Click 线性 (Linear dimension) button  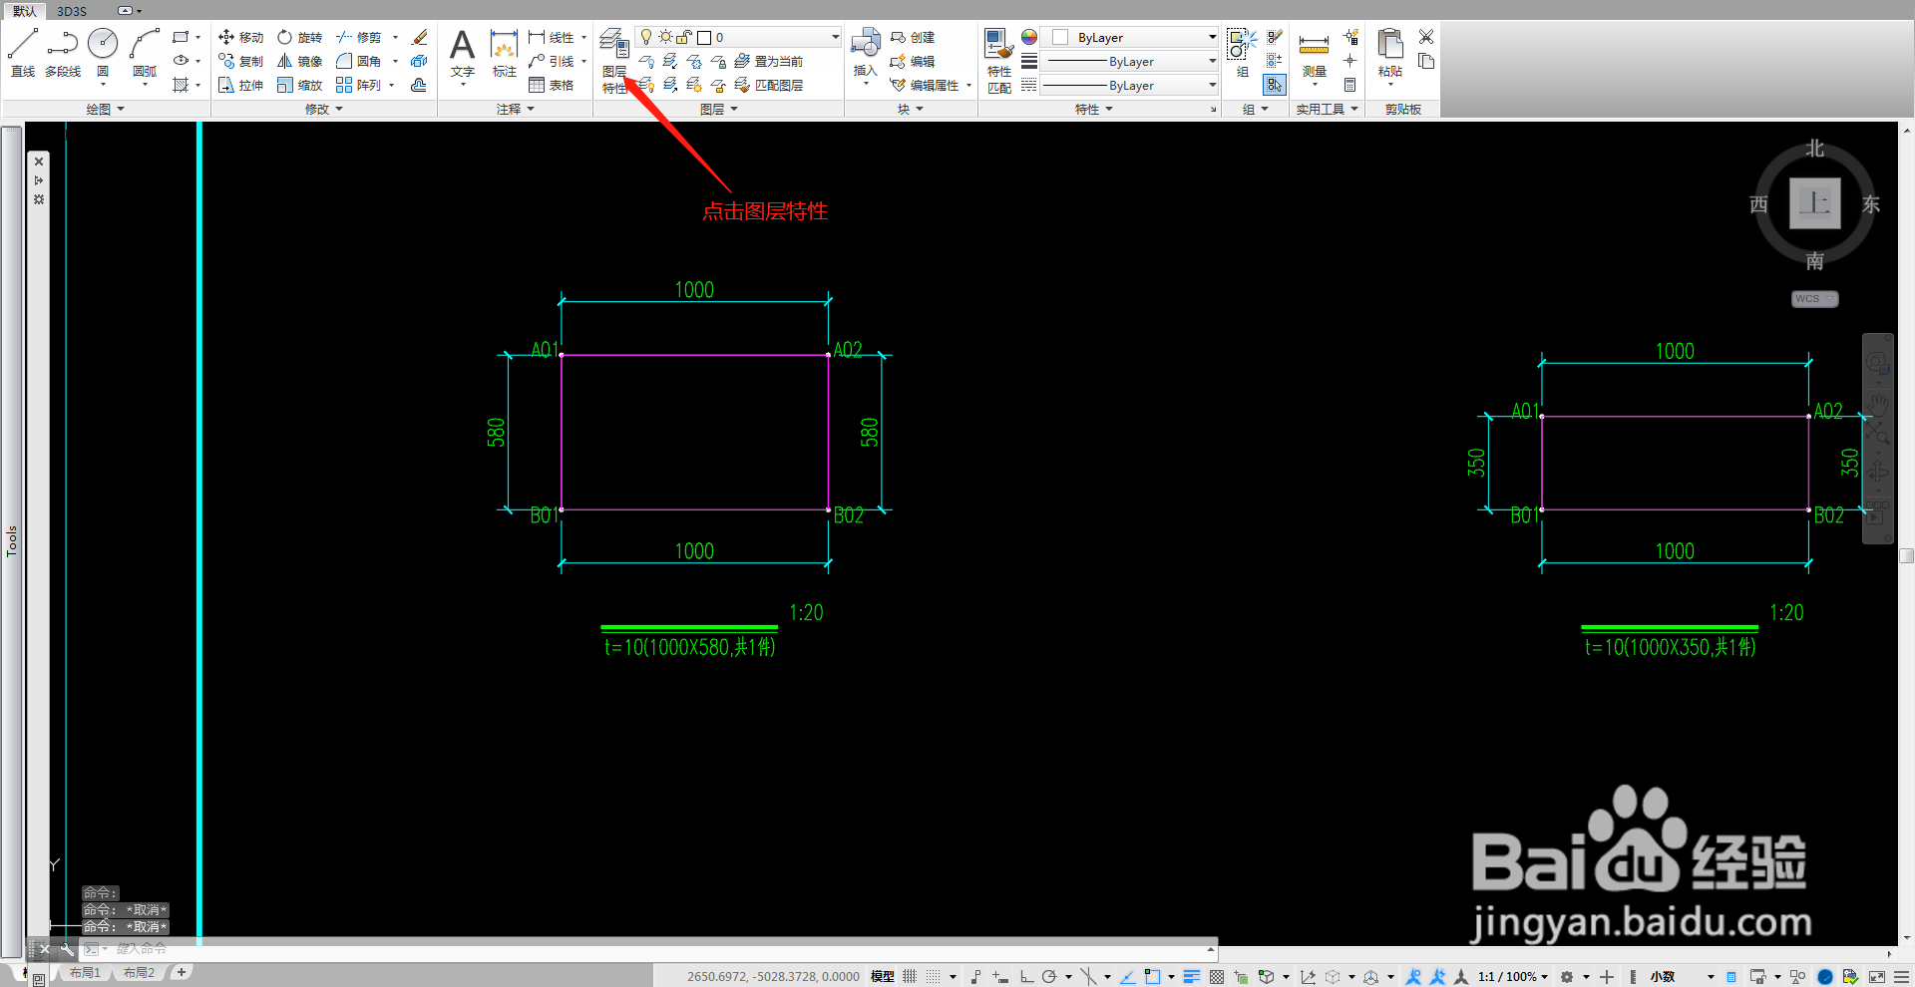coord(552,37)
